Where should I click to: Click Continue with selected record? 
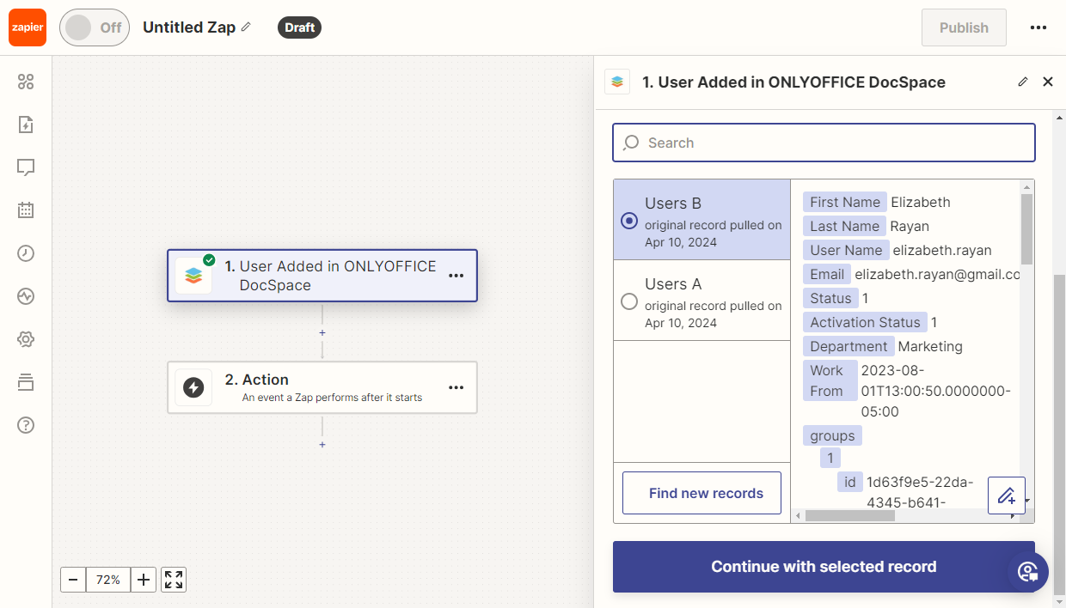click(x=823, y=567)
